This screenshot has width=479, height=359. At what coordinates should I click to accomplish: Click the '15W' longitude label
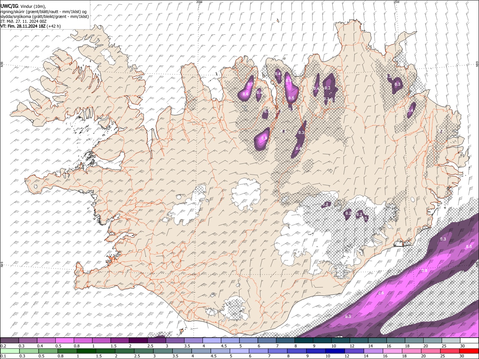[396, 2]
